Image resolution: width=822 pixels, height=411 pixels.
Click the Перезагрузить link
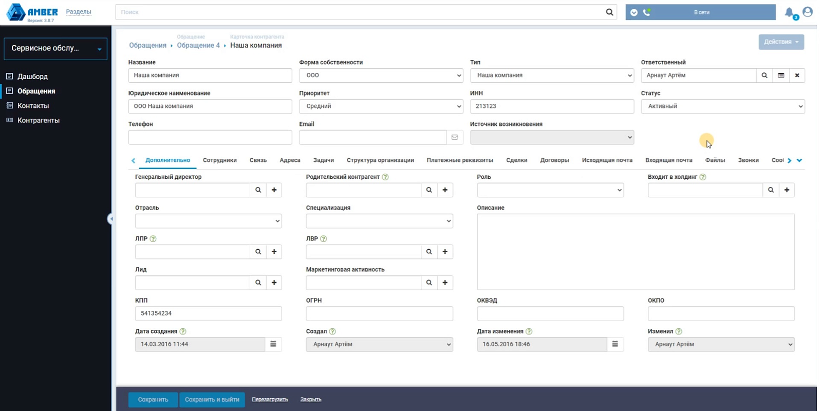tap(270, 399)
